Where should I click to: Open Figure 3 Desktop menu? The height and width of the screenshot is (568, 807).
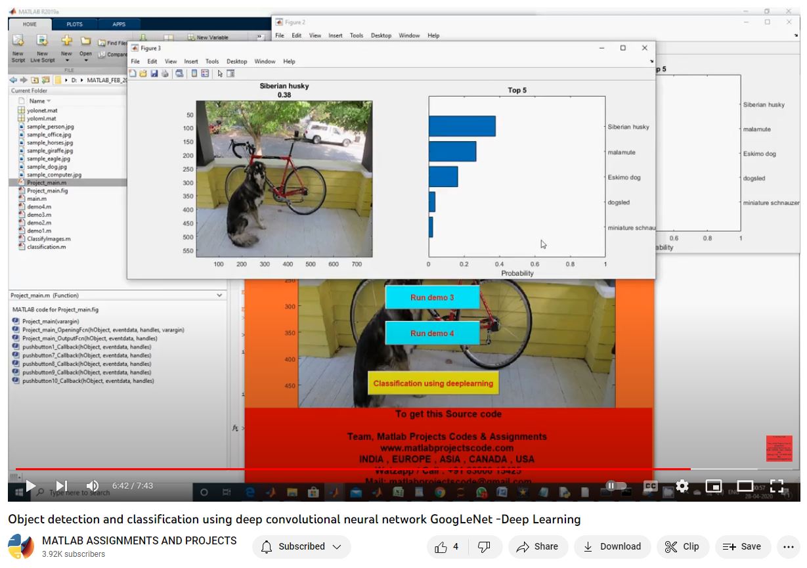(236, 61)
